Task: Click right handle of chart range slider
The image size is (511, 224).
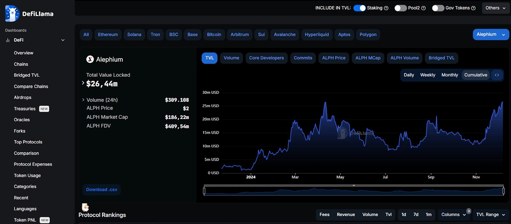Action: click(x=503, y=191)
